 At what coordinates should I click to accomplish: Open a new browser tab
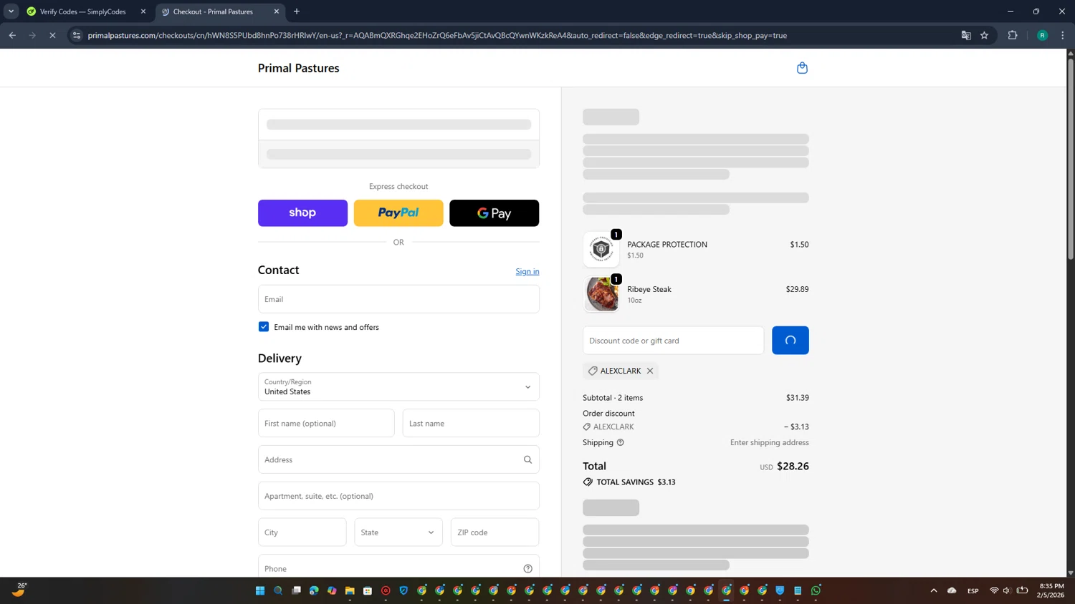point(297,11)
